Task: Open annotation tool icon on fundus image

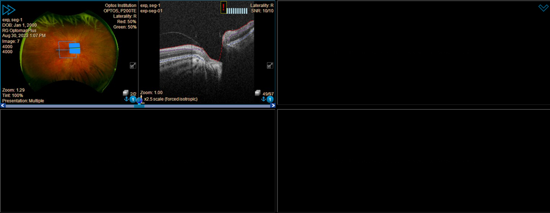Action: (133, 65)
